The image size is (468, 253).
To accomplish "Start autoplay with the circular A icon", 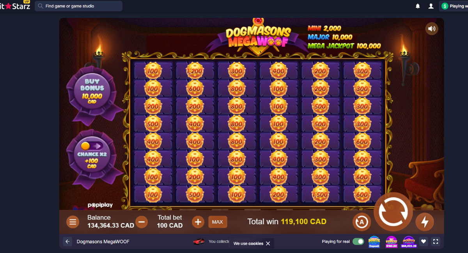I will (x=362, y=222).
